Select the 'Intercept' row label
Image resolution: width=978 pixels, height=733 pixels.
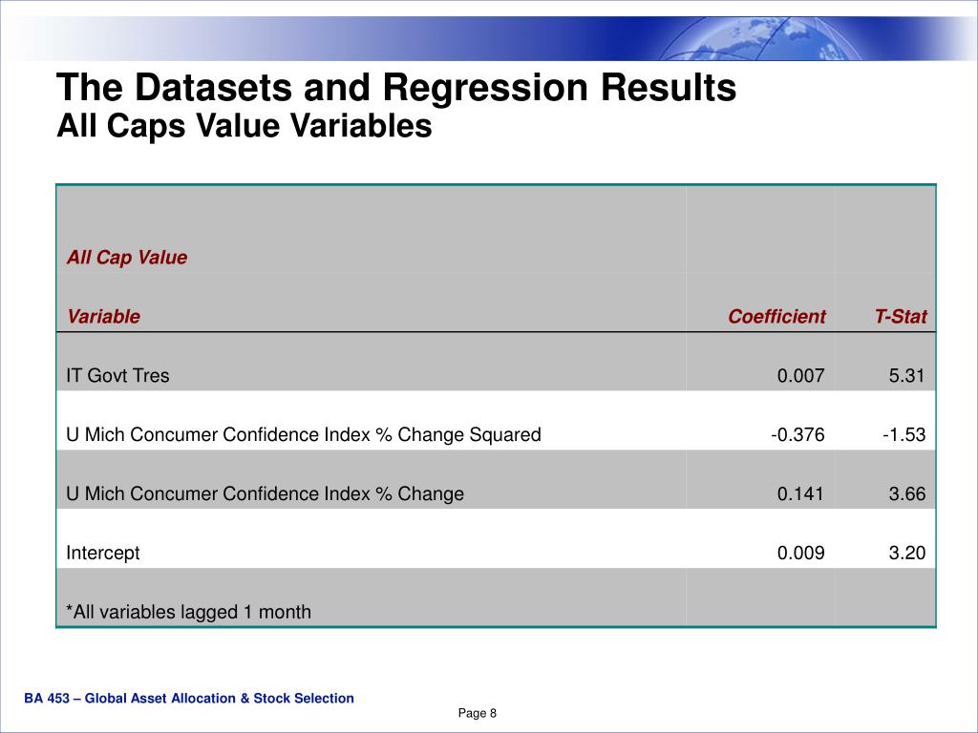103,553
